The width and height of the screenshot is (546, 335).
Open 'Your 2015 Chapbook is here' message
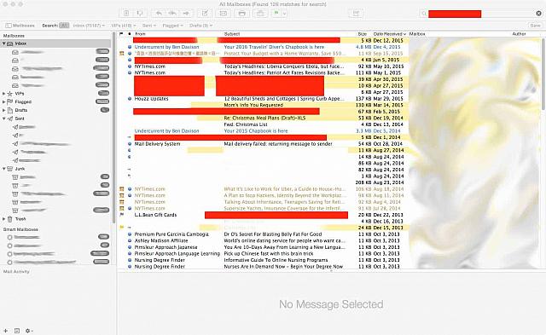point(256,130)
